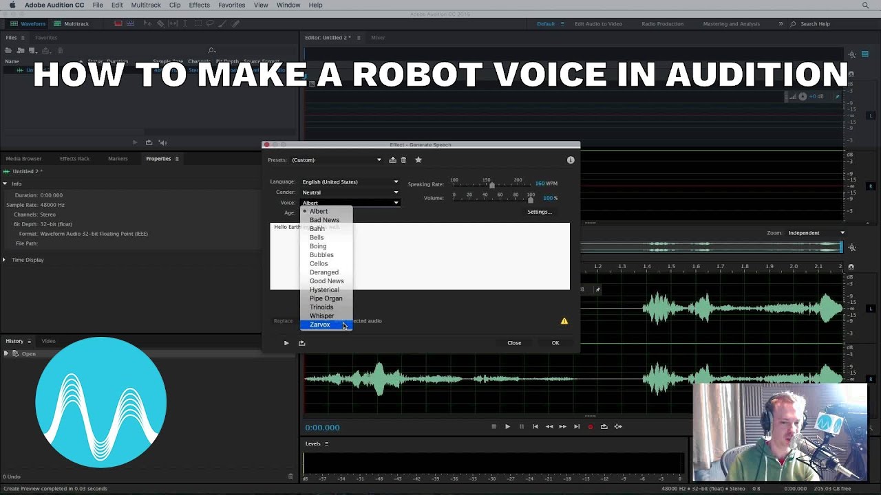881x495 pixels.
Task: Collapse the Info section in Properties
Action: pos(4,184)
